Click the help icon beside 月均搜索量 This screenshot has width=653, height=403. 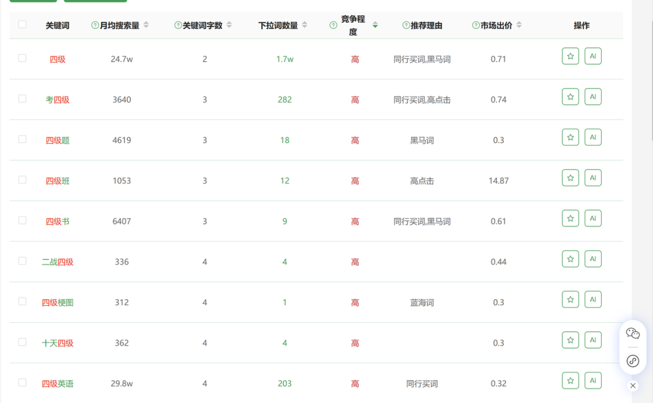tap(96, 25)
